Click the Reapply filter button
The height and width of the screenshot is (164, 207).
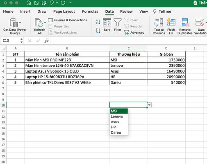coord(133,26)
